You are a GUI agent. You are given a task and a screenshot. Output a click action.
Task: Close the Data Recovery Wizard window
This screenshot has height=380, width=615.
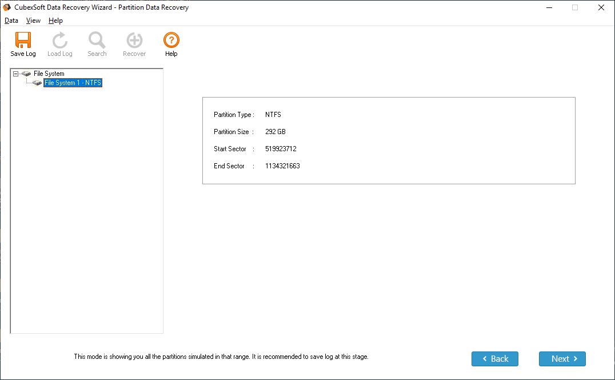pyautogui.click(x=601, y=7)
